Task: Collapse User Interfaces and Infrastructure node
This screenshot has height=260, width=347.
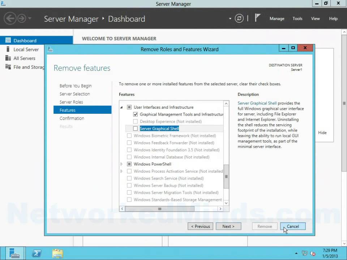Action: pos(121,107)
